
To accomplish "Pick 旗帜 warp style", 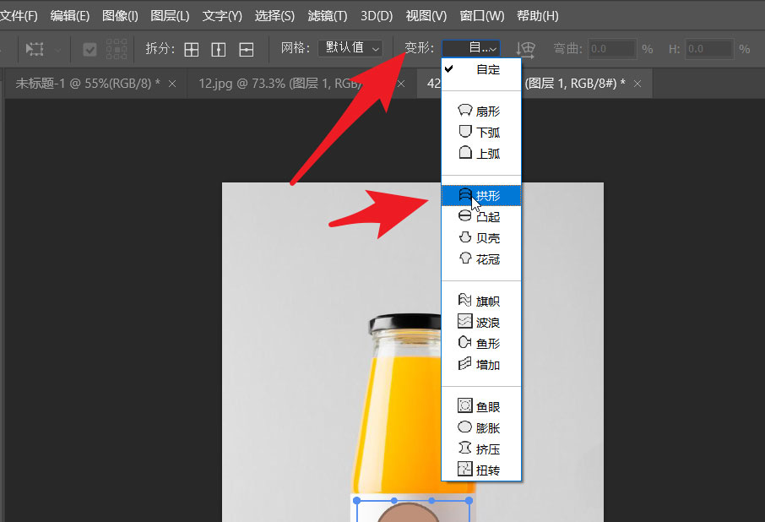I will point(481,301).
